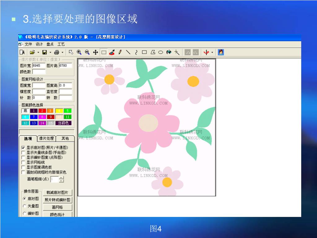Image resolution: width=317 pixels, height=238 pixels.
Task: Expand the dropdown beside red axis icon
Action: tap(212, 53)
